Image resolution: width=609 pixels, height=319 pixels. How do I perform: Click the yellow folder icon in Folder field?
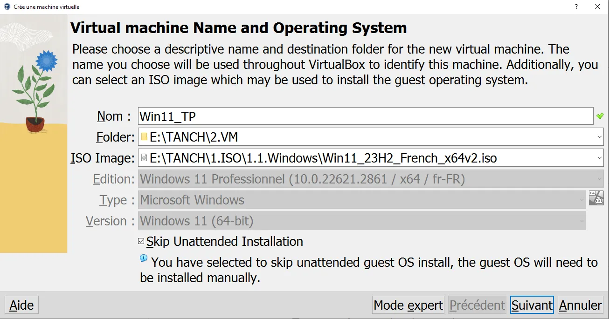pos(144,137)
